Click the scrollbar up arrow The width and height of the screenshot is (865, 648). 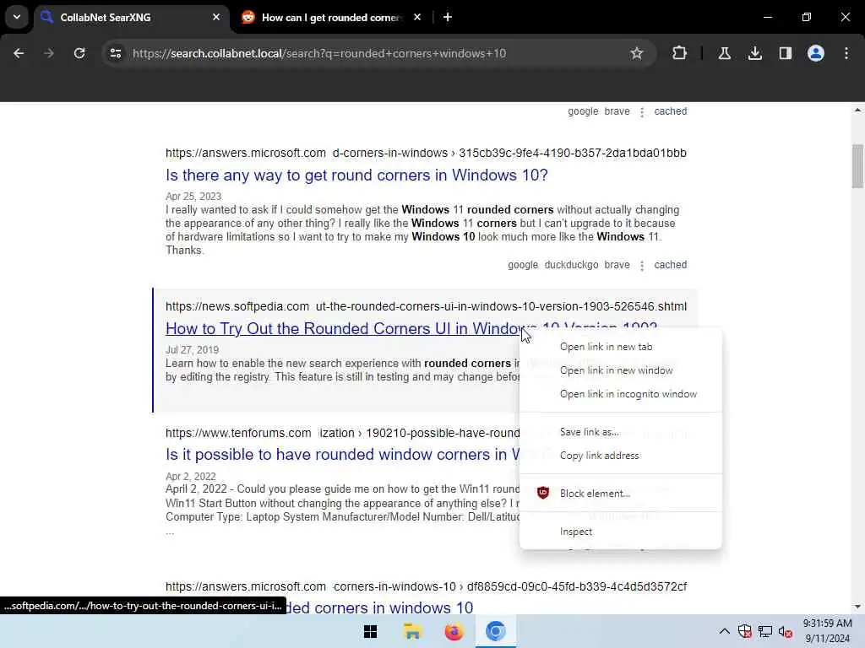click(x=857, y=111)
